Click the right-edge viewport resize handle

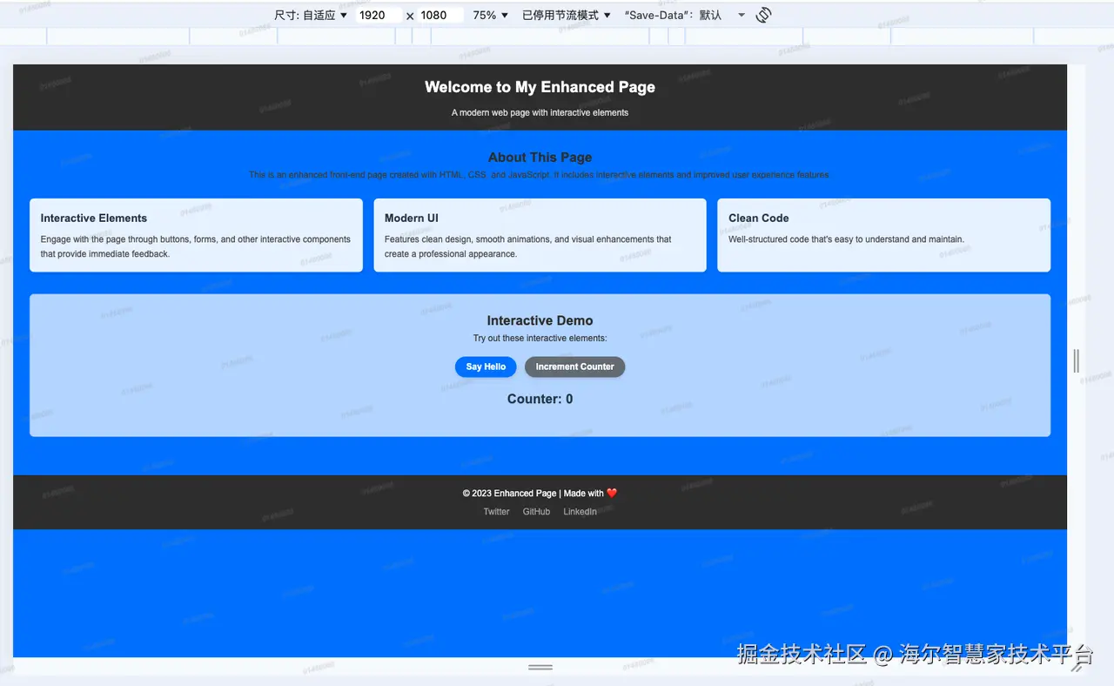point(1077,360)
